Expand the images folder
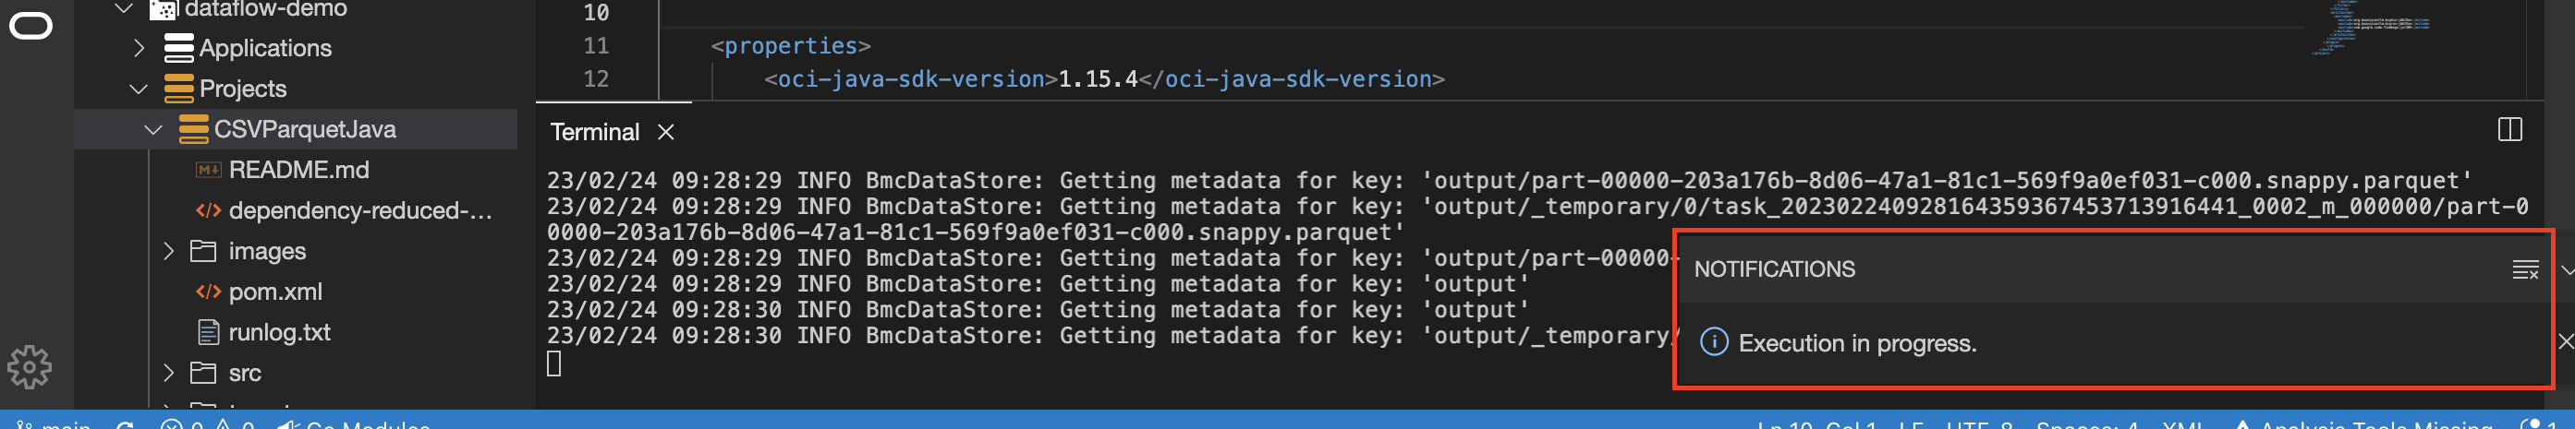The height and width of the screenshot is (429, 2575). point(168,252)
